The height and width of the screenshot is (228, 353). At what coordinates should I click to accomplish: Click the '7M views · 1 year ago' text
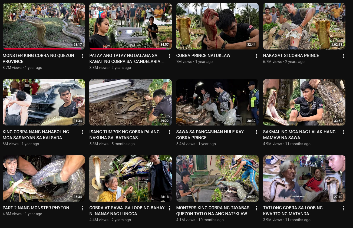[194, 62]
